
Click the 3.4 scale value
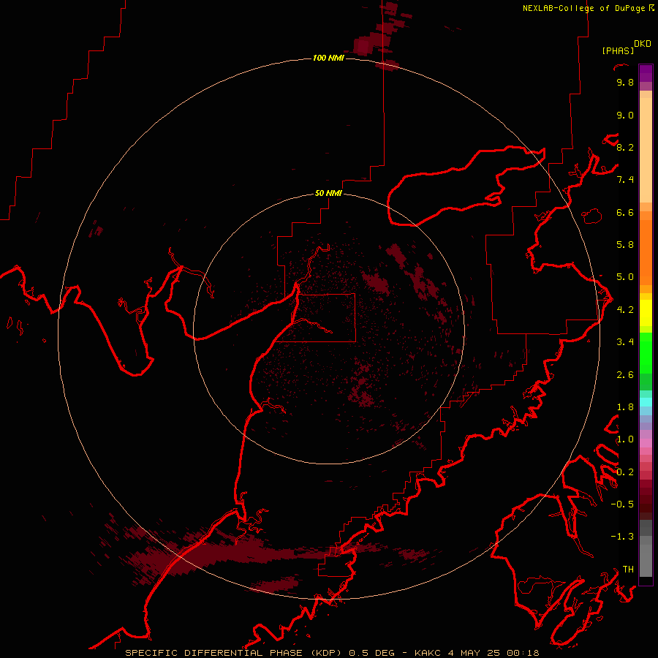tap(625, 342)
